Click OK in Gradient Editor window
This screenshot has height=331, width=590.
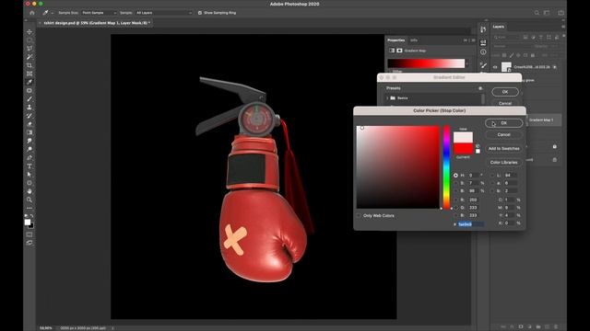[505, 92]
